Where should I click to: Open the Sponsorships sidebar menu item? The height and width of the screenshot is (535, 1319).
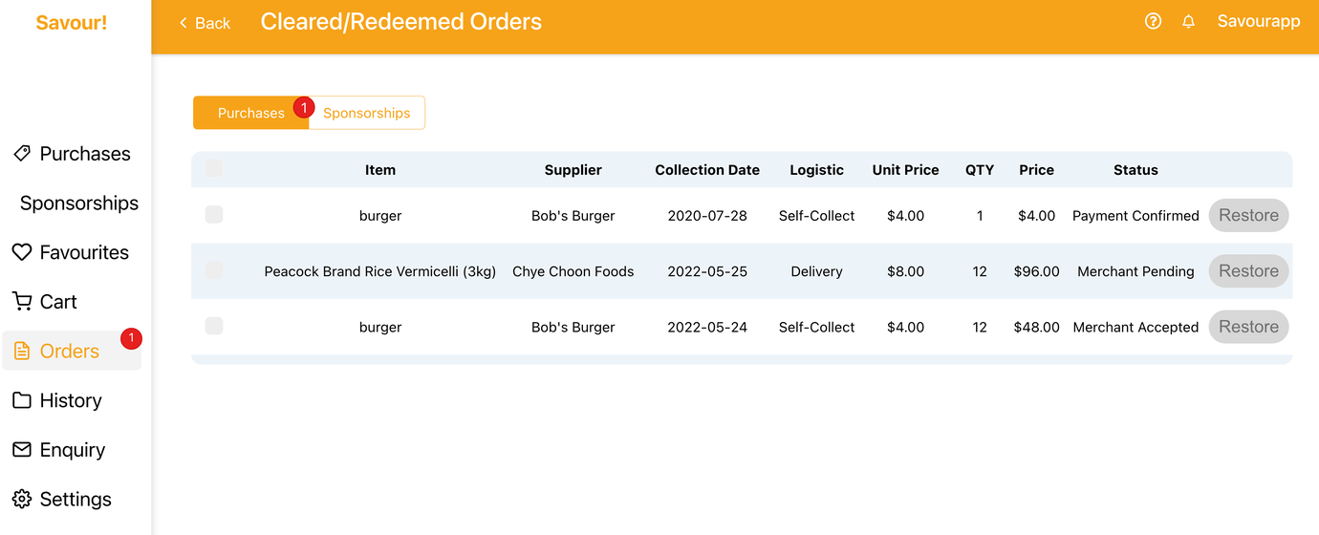pos(79,203)
